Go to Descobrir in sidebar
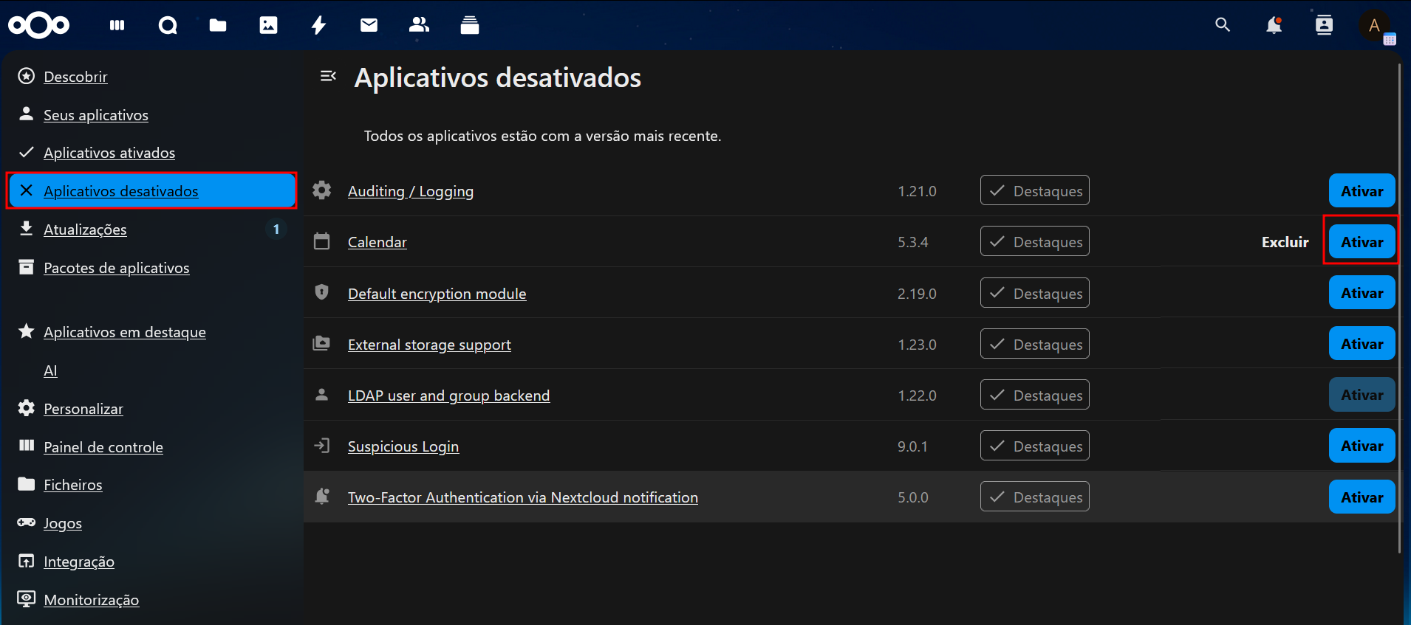The width and height of the screenshot is (1411, 625). (x=75, y=77)
